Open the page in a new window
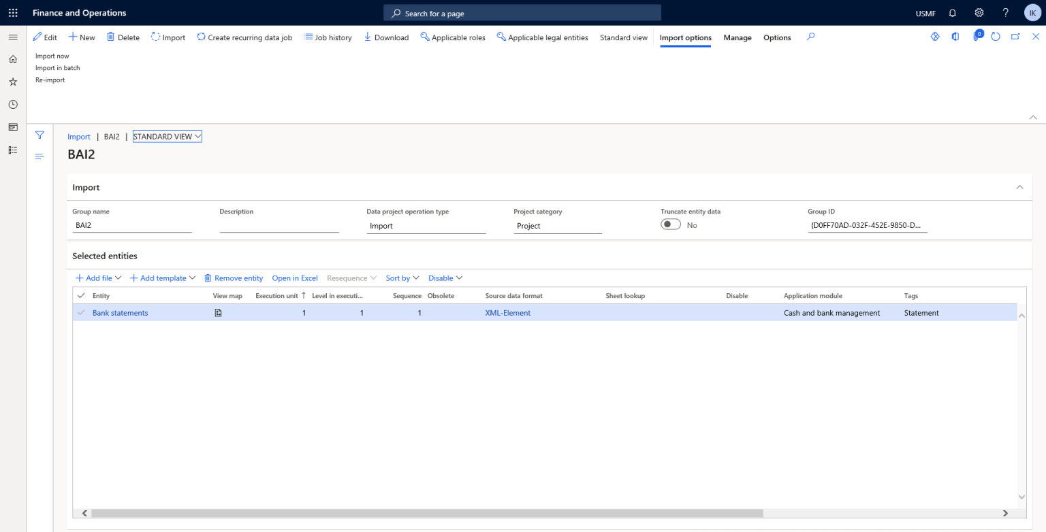This screenshot has height=532, width=1046. tap(1015, 36)
